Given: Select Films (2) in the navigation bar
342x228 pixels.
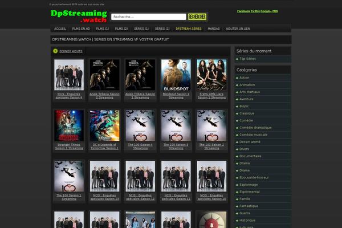Looking at the screenshot, I should [x=121, y=28].
